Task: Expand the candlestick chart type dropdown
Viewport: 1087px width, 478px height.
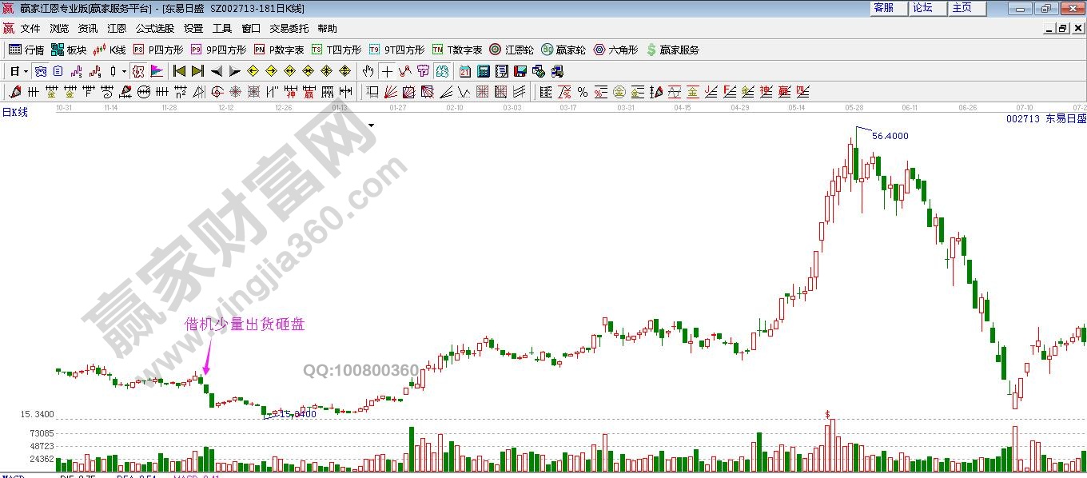Action: click(x=123, y=71)
